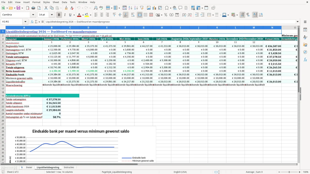Insert a comment
The image size is (310, 174).
coord(180,8)
